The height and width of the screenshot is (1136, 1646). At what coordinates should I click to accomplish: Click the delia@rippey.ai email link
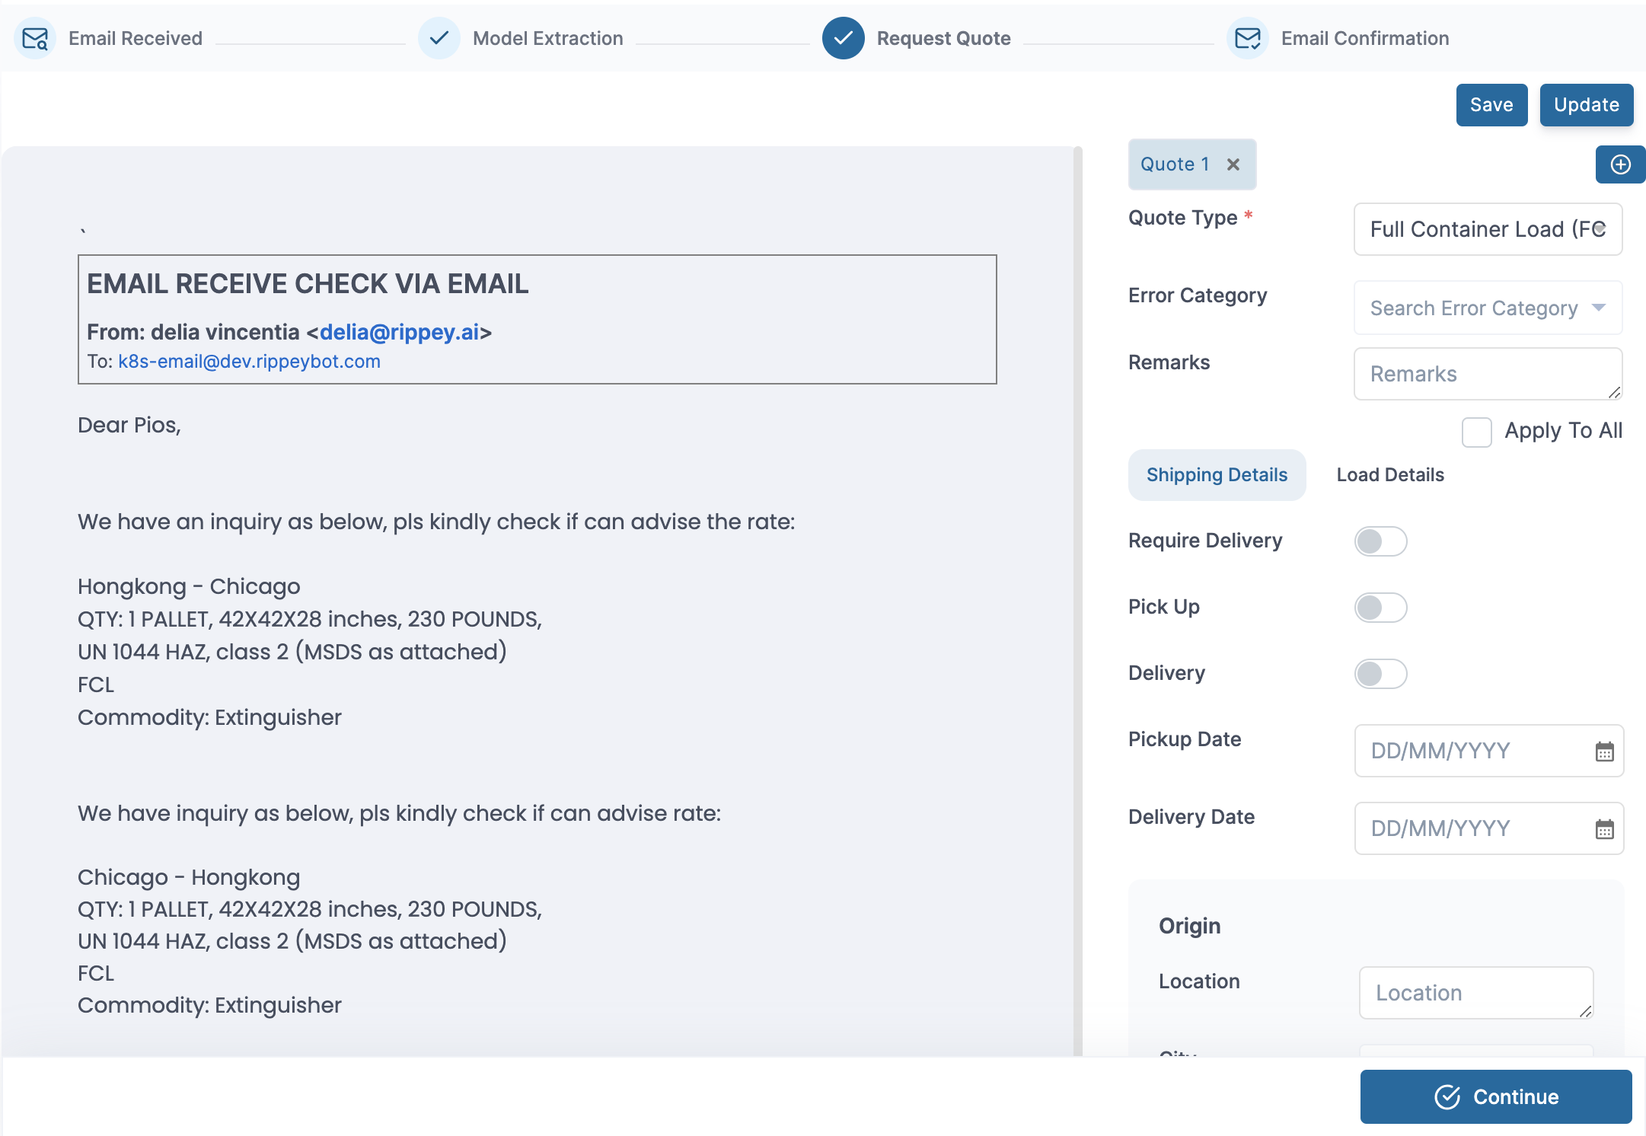399,332
